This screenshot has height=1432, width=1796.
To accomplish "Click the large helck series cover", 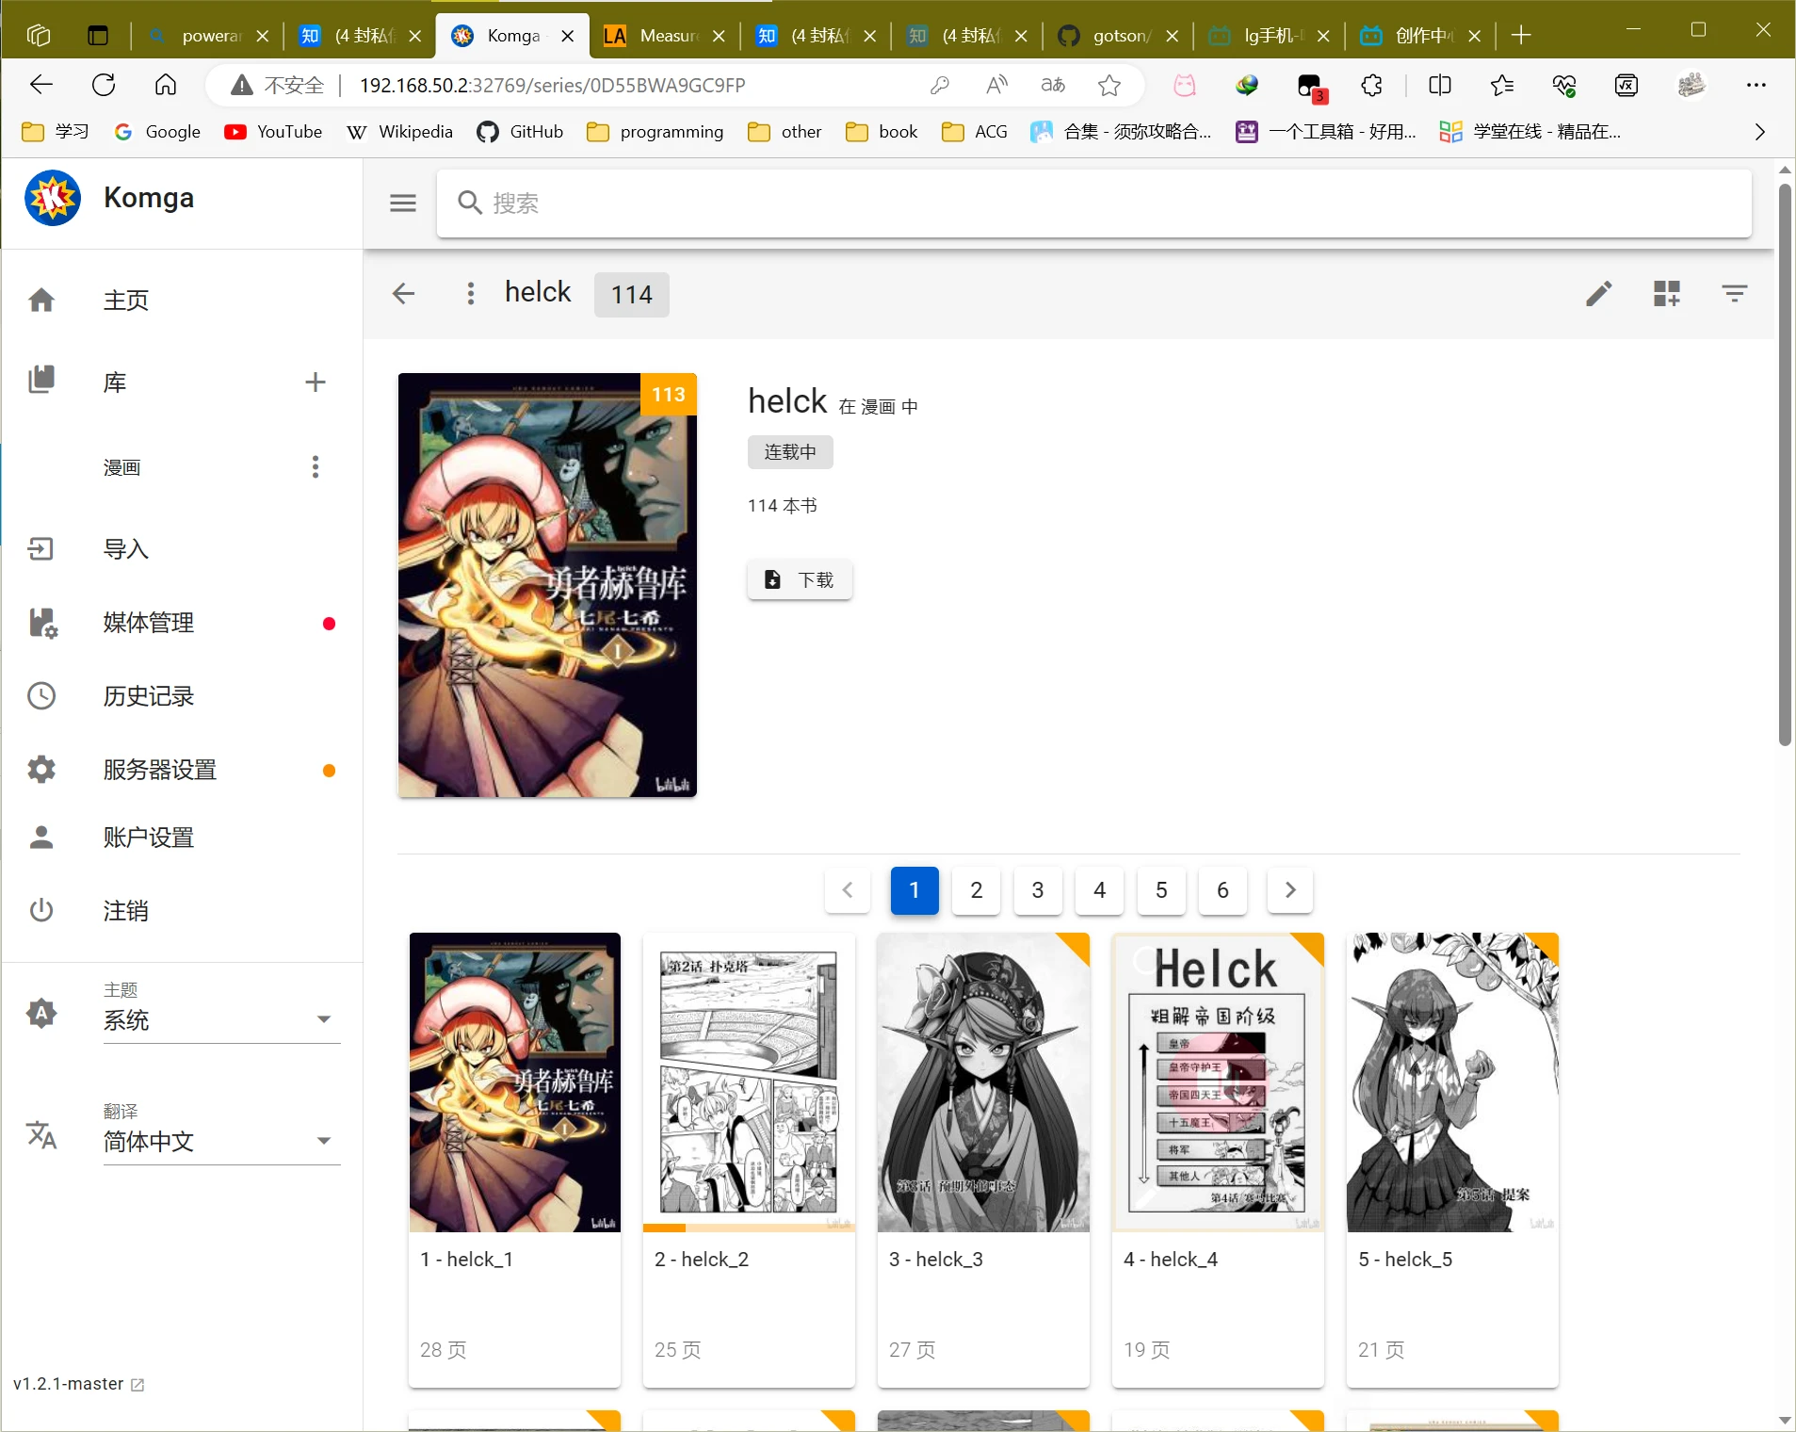I will click(547, 585).
